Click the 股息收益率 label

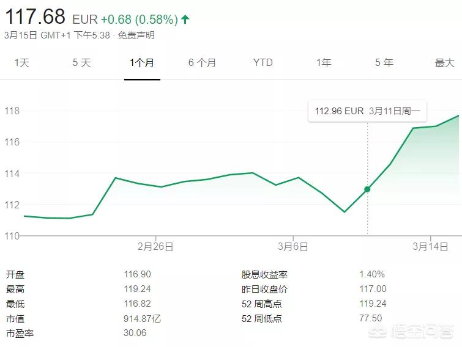coord(264,274)
